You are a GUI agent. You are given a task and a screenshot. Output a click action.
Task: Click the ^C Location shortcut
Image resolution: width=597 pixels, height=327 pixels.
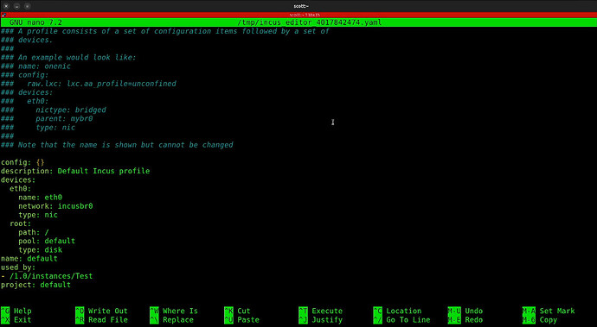397,311
